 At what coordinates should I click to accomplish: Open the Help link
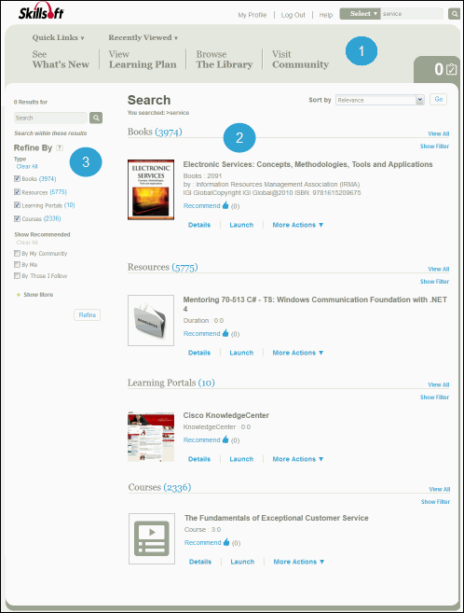[x=326, y=15]
